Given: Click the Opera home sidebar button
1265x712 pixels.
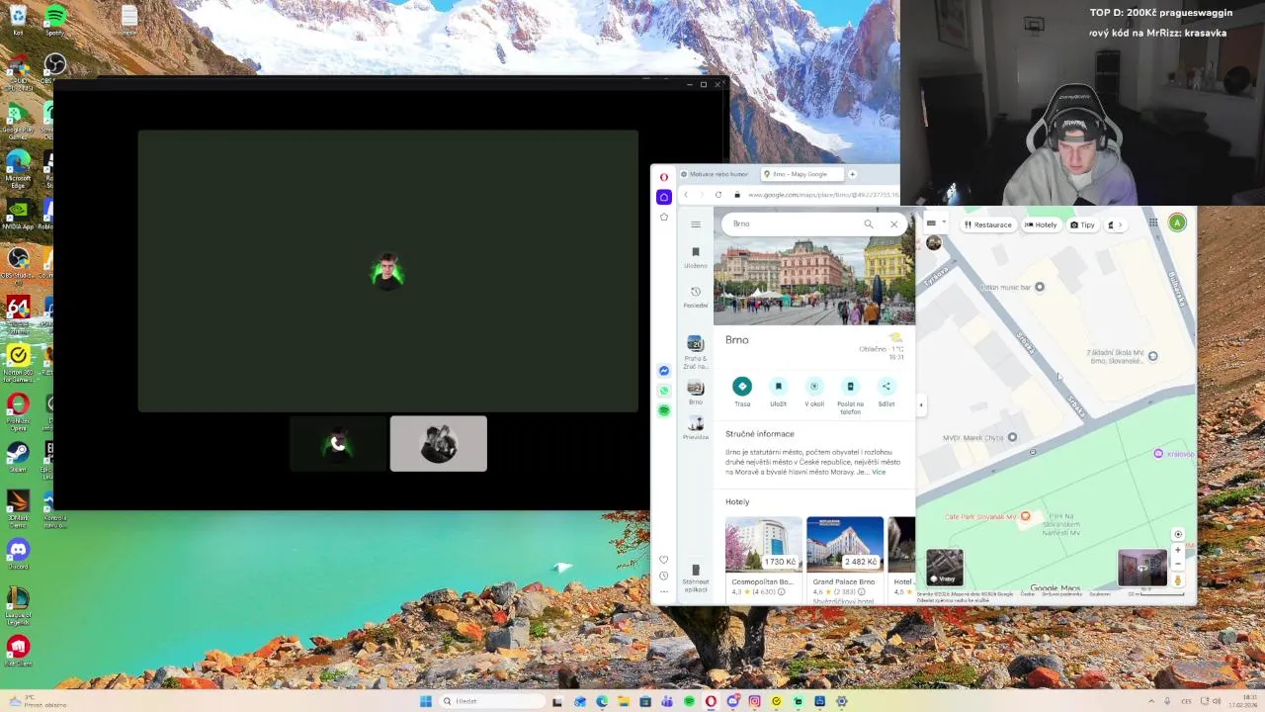Looking at the screenshot, I should pos(664,197).
